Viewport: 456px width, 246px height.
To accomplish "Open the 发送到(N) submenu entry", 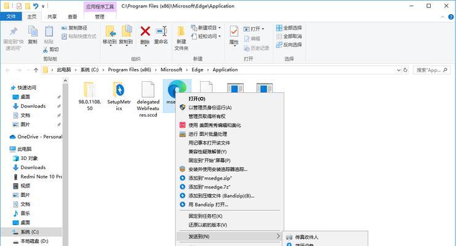I will pos(228,236).
